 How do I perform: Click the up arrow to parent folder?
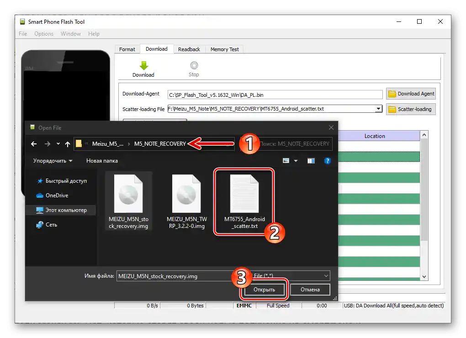(x=67, y=143)
